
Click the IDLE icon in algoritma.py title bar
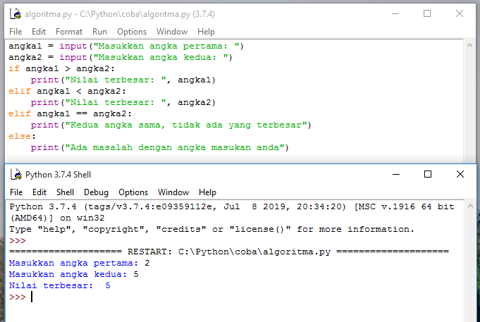pos(16,14)
